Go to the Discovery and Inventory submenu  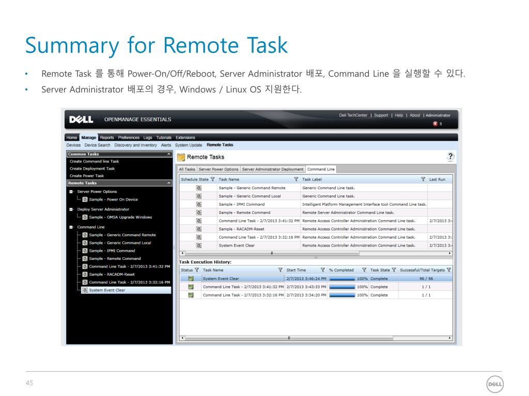[136, 145]
